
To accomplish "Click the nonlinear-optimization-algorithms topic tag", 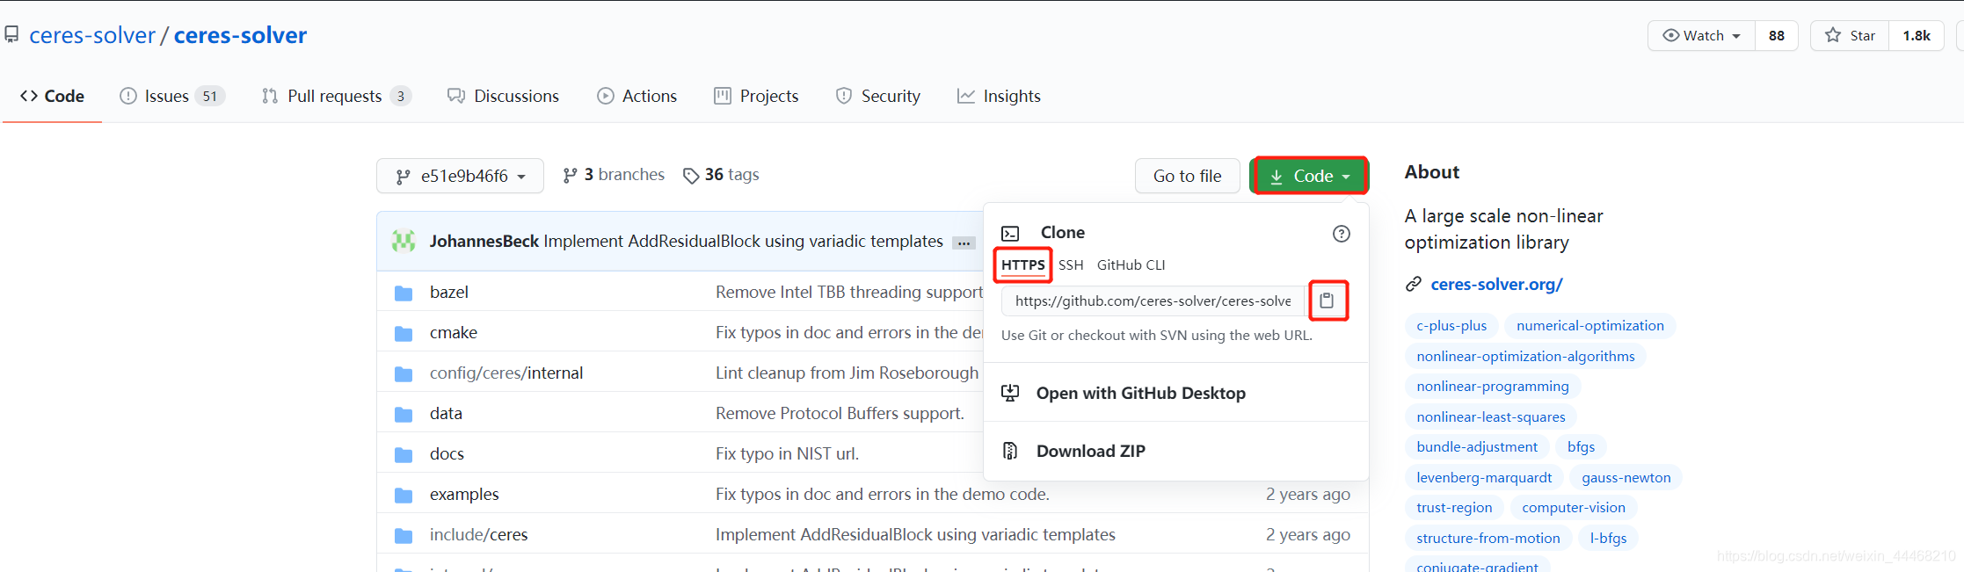I will coord(1525,356).
